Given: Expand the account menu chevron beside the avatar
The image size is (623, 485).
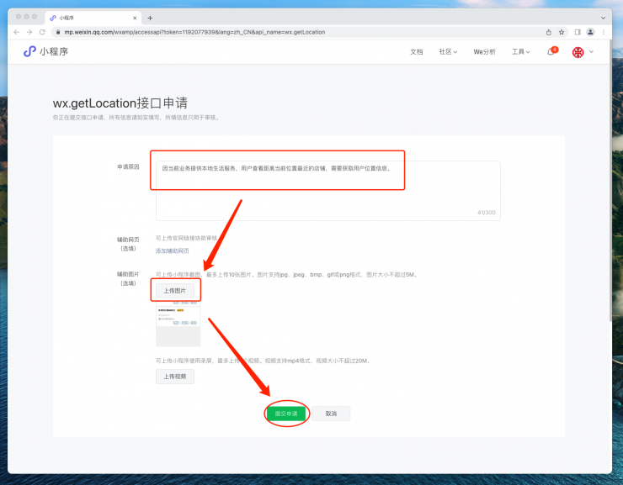Looking at the screenshot, I should click(591, 52).
